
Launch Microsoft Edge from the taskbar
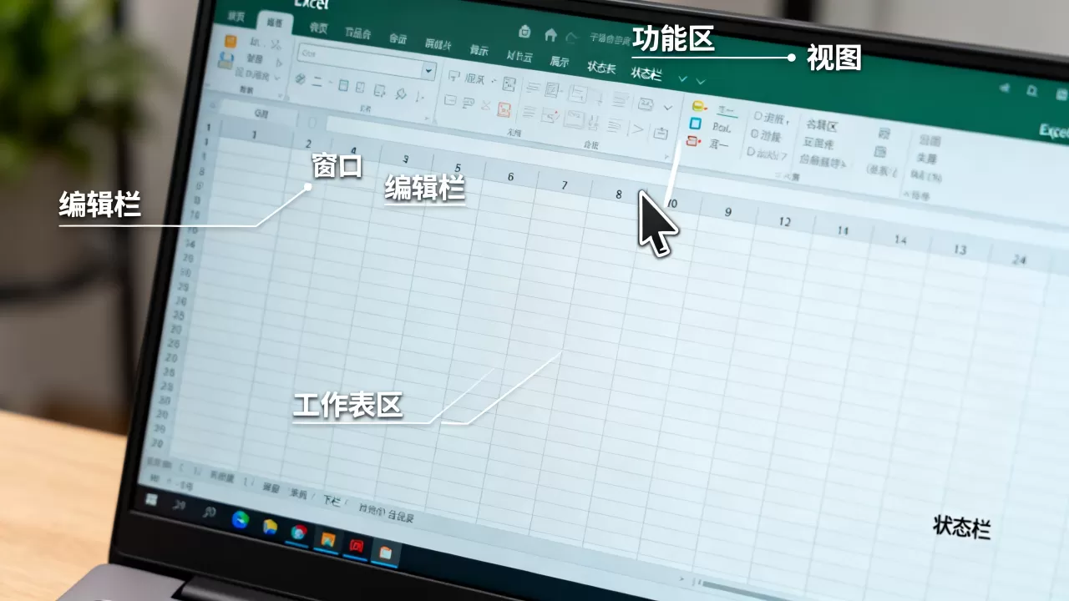point(240,520)
